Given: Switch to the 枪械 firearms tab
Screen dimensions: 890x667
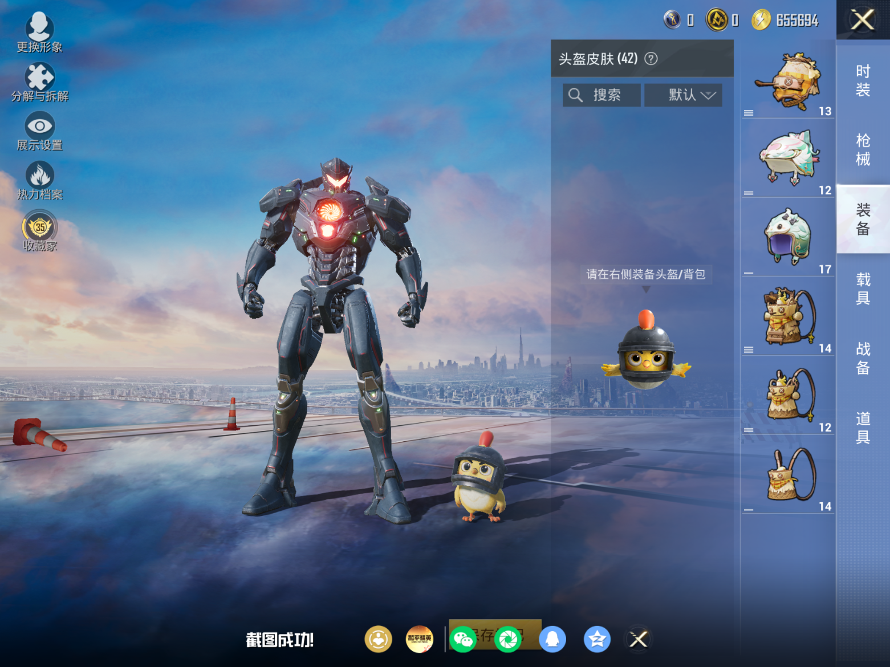Looking at the screenshot, I should click(863, 150).
